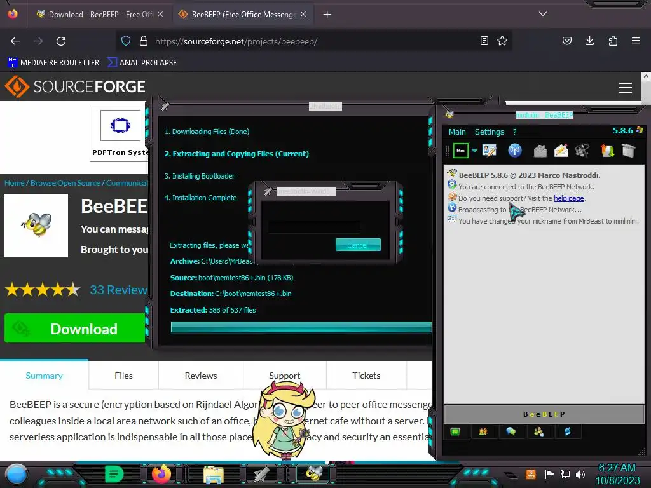Open the MEDIAFIRE ROULETTER bookmark
The image size is (651, 488).
pos(54,63)
